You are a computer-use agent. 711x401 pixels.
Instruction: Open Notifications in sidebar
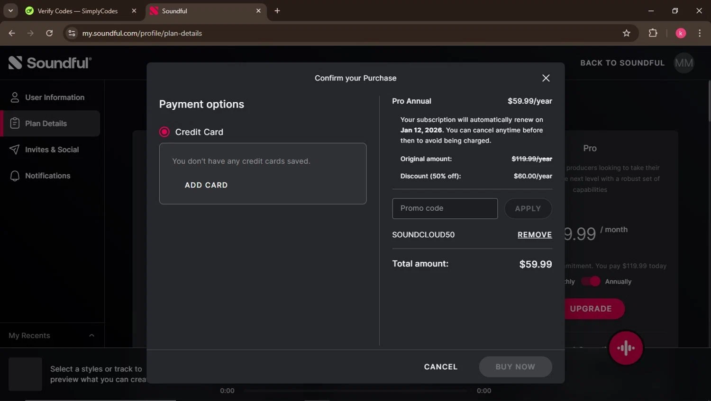coord(50,176)
